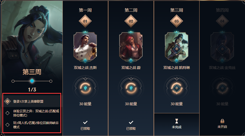Click the 已领取 checkmark under week one

85,122
